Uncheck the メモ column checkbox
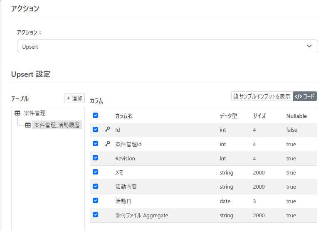The width and height of the screenshot is (326, 231). (96, 172)
